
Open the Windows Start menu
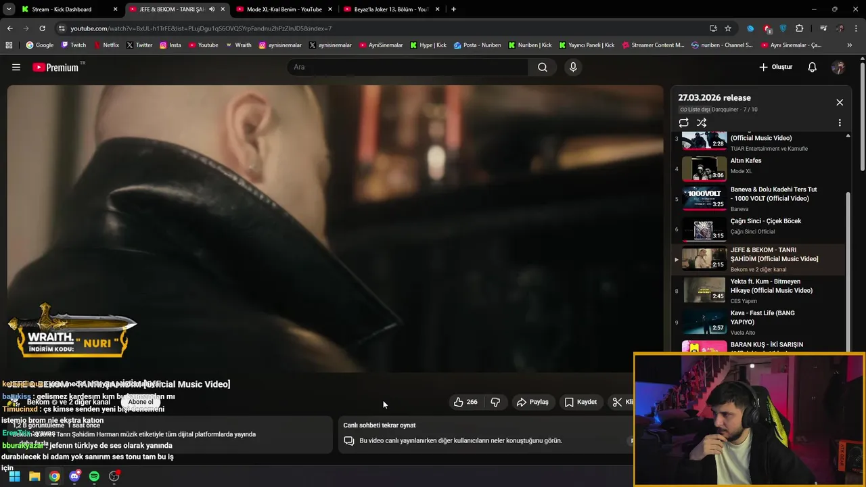coord(14,476)
